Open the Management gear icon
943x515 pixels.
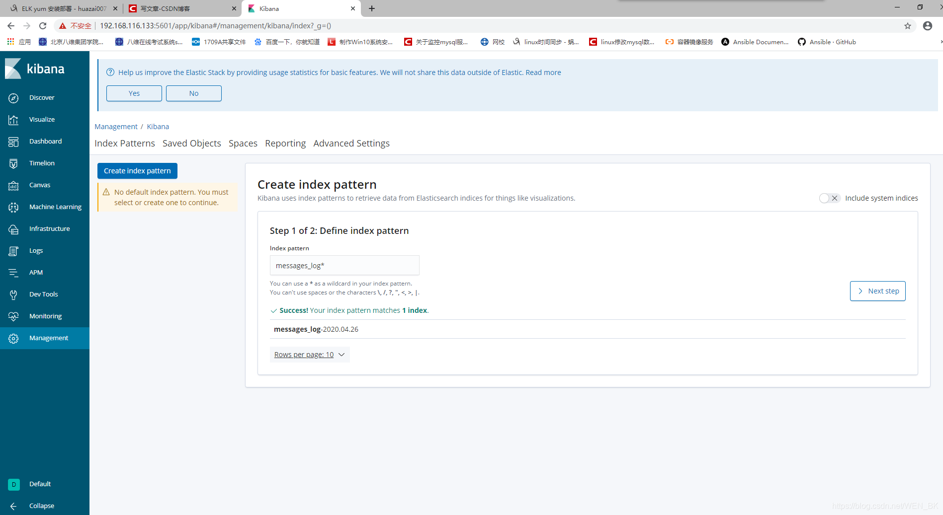point(13,338)
